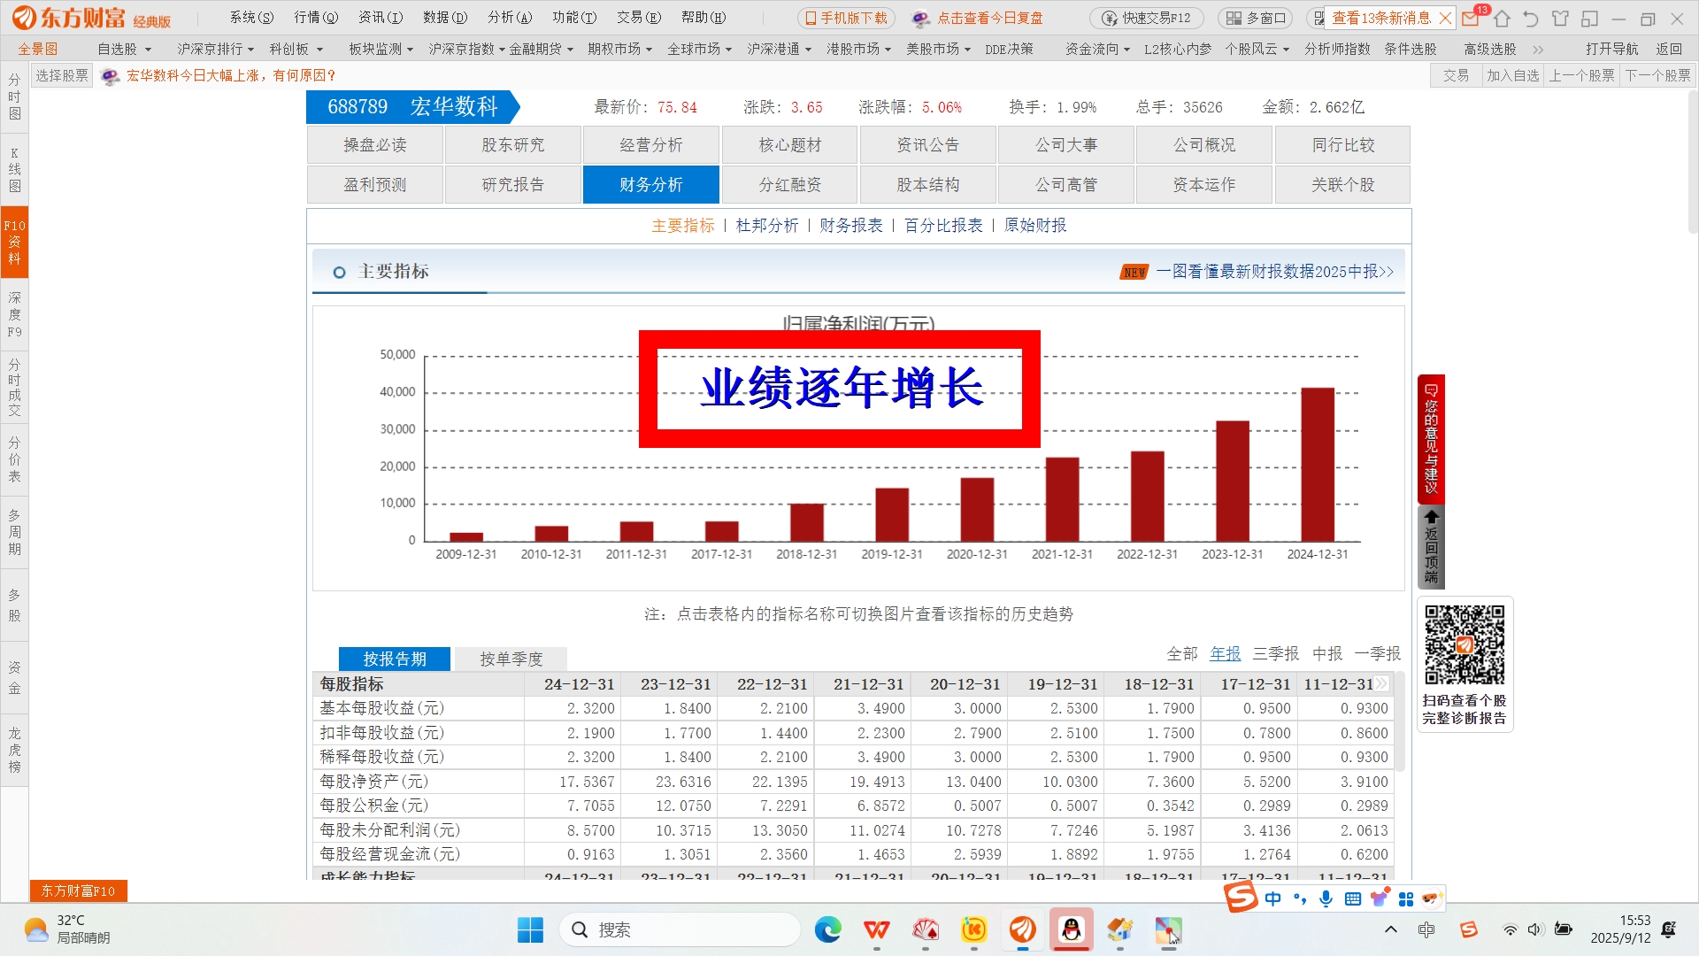Click the robot 点击查看今日复盘 link
Screen dimensions: 1699x956
coord(979,18)
